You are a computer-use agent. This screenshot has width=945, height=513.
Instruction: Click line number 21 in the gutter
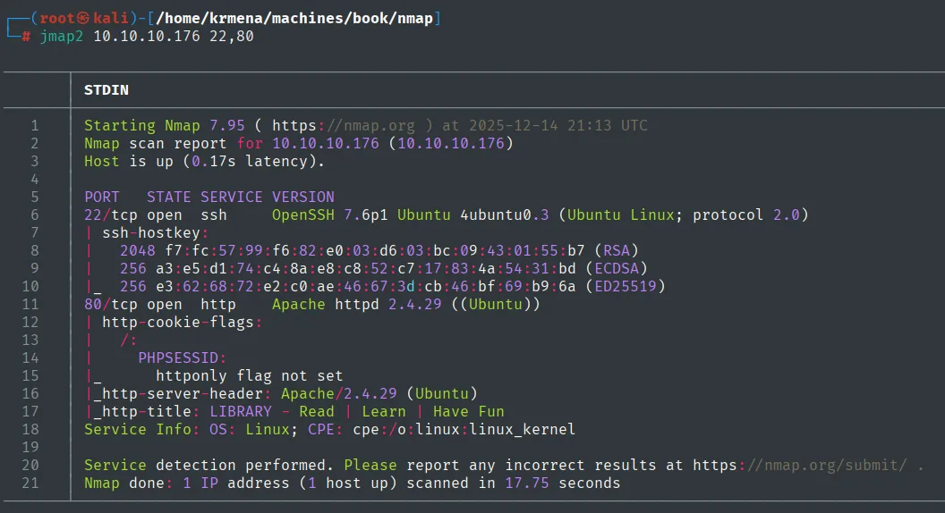(30, 483)
